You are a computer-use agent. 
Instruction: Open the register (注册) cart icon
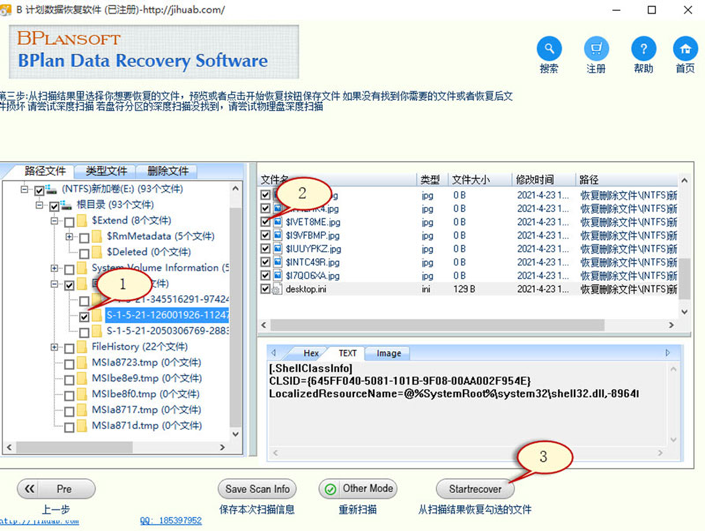(596, 49)
